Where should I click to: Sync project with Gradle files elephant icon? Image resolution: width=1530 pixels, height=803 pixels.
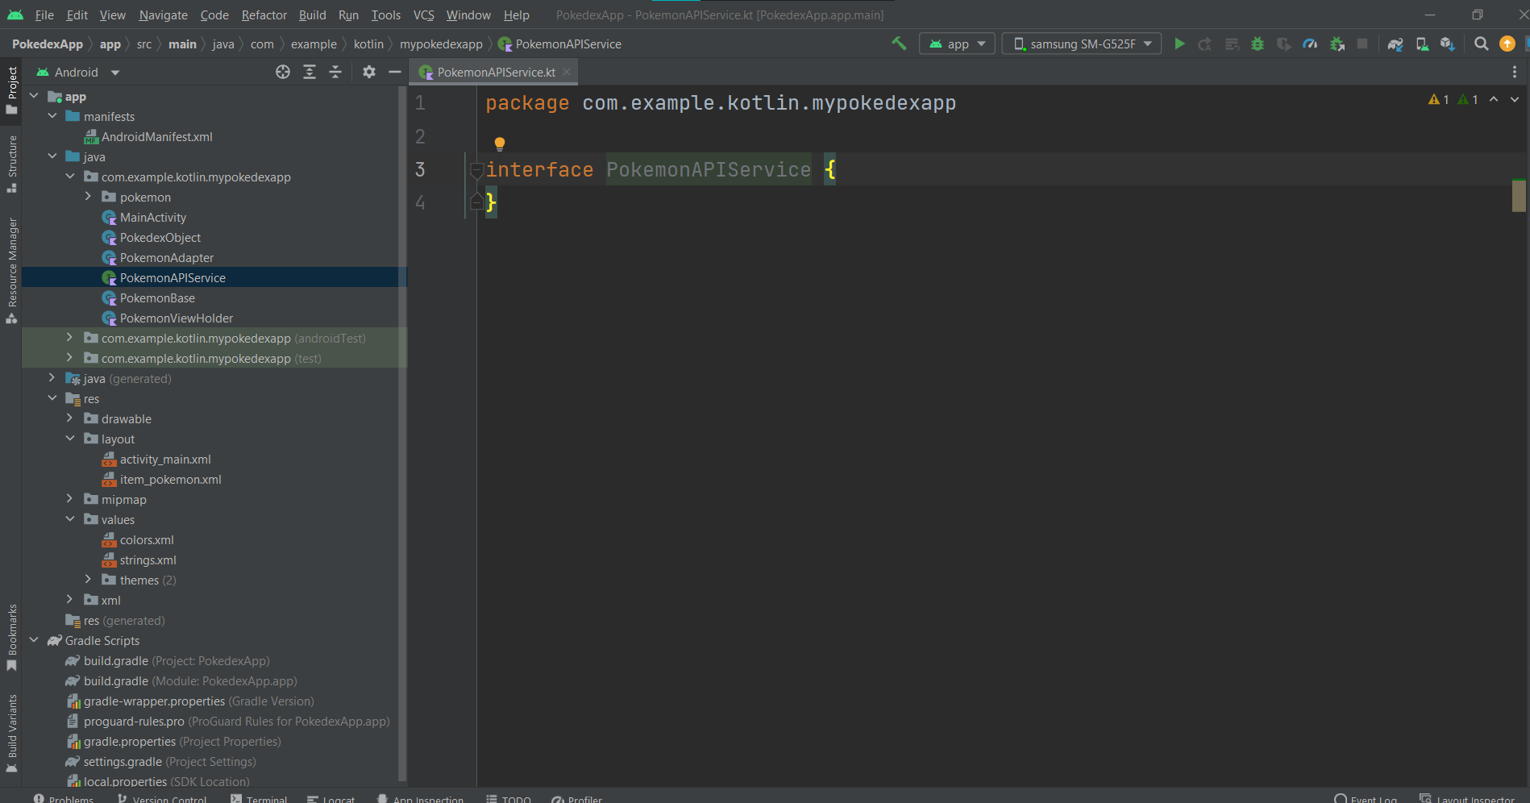1395,44
